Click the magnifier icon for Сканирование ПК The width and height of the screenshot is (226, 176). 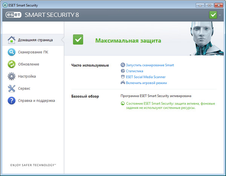pos(11,52)
